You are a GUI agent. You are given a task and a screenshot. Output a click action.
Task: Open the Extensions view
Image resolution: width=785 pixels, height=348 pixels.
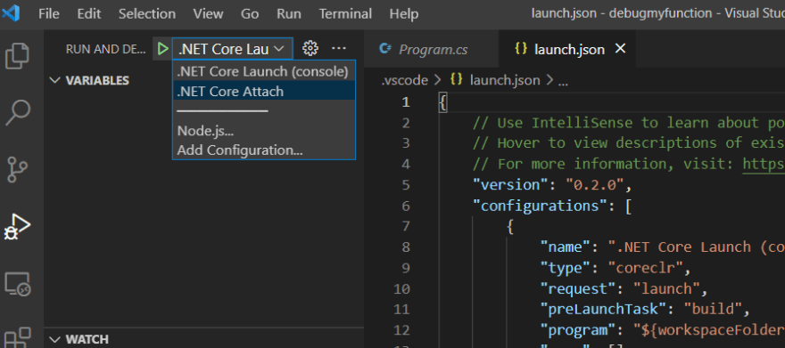click(18, 337)
